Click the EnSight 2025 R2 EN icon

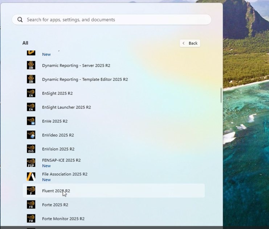(31, 93)
